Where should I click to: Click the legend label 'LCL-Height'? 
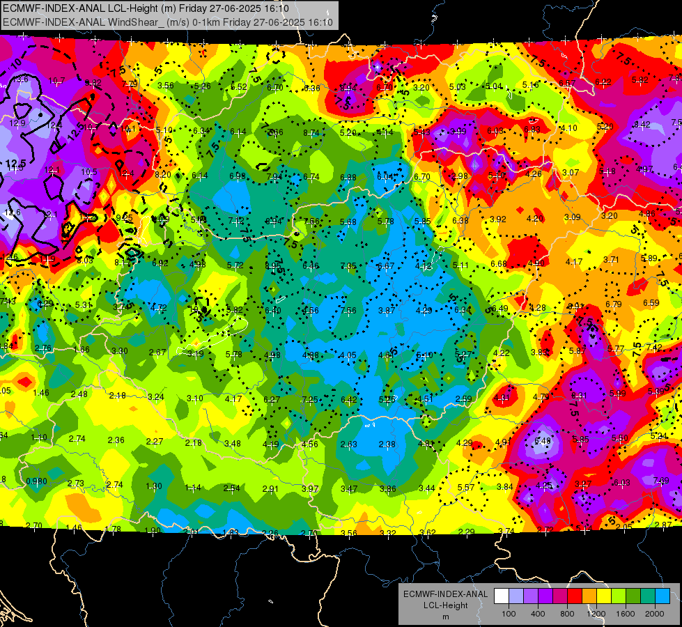446,605
